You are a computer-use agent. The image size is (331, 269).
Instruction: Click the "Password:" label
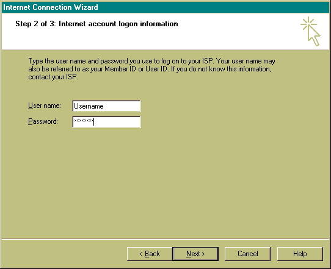click(43, 121)
